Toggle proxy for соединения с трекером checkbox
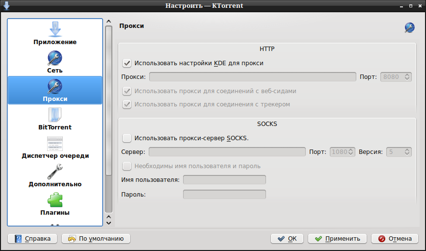This screenshot has height=251, width=426. click(x=127, y=104)
